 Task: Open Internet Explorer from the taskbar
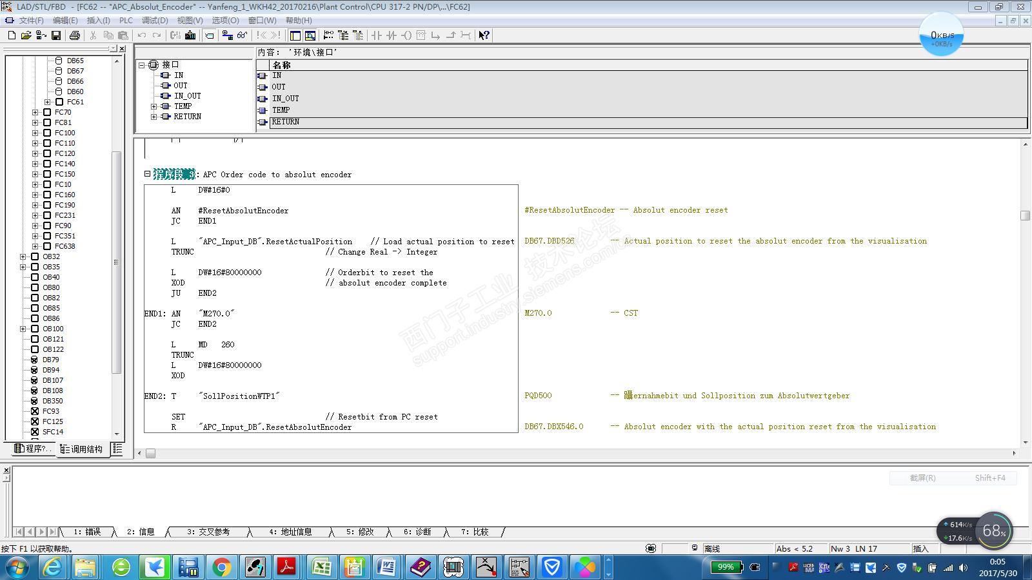point(52,567)
